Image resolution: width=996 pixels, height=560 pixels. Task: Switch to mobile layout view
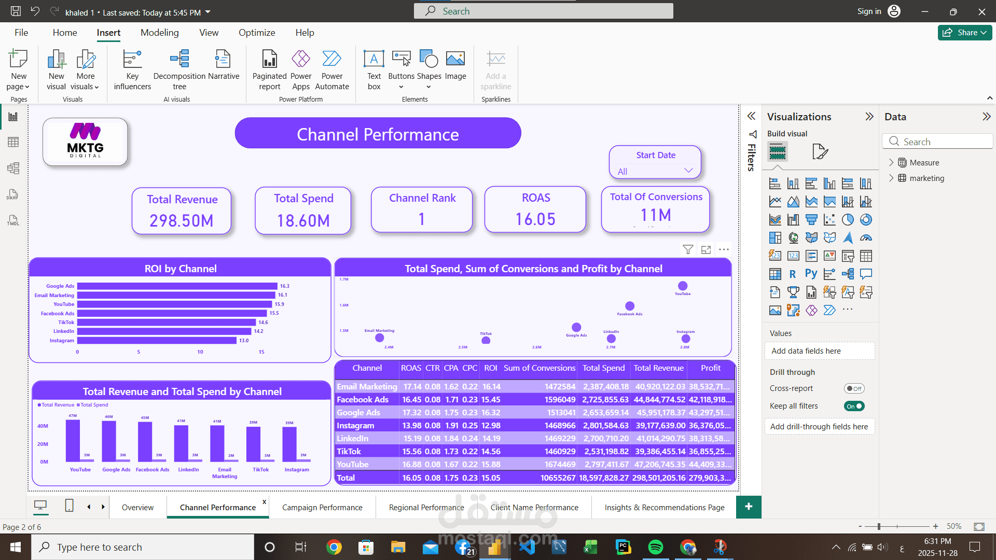pyautogui.click(x=69, y=506)
